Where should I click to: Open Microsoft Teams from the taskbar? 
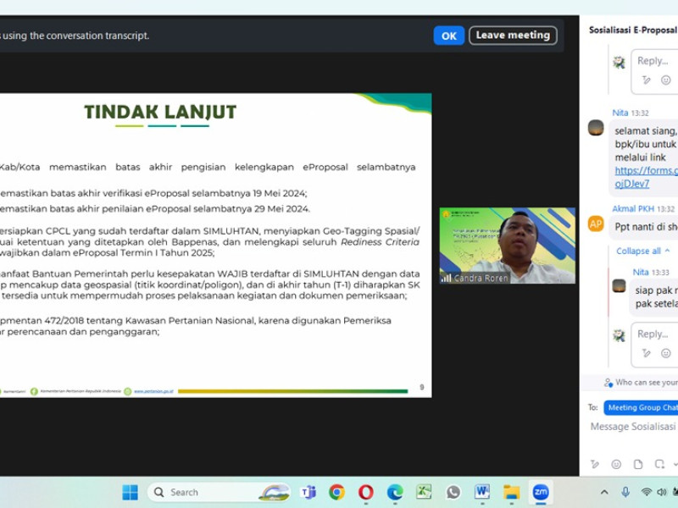(308, 492)
